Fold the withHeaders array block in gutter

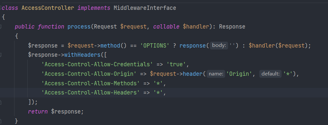1,55
